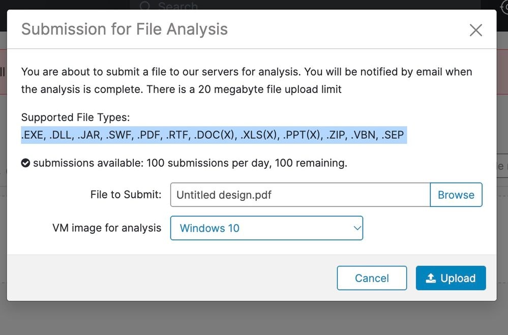The image size is (508, 335).
Task: Open the VM image for analysis dropdown
Action: pyautogui.click(x=266, y=228)
